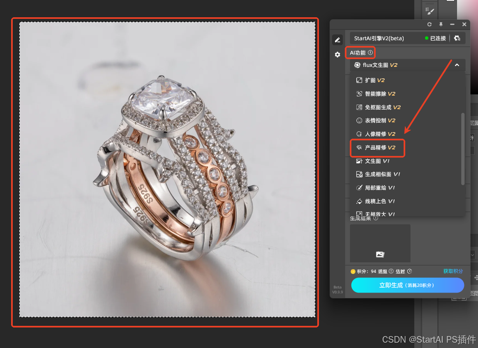Viewport: 478px width, 348px height.
Task: Click 立即生成 generate button
Action: 408,285
